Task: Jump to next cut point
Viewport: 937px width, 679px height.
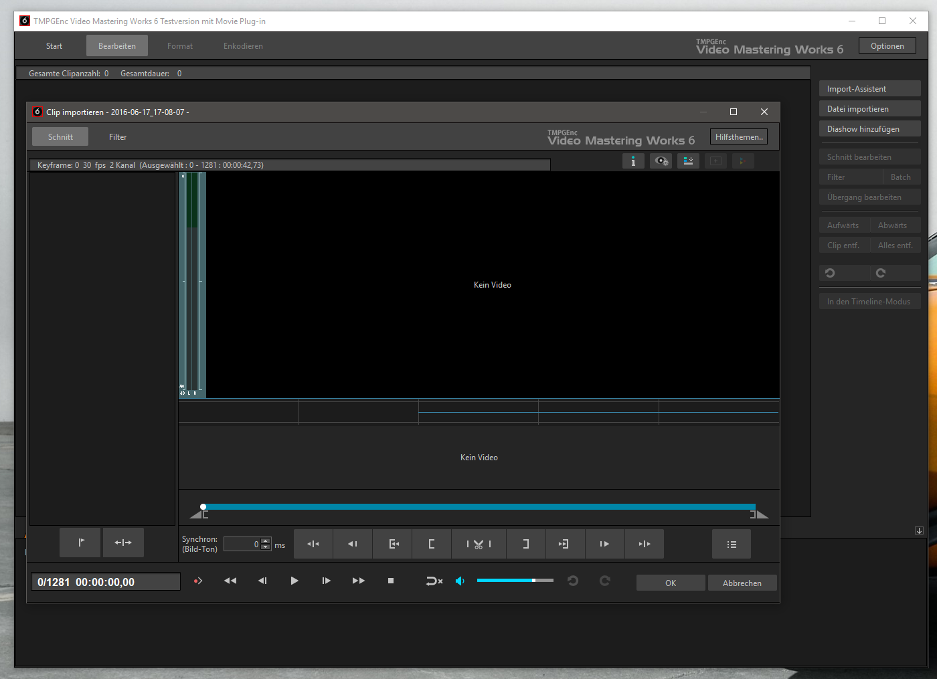Action: point(644,544)
